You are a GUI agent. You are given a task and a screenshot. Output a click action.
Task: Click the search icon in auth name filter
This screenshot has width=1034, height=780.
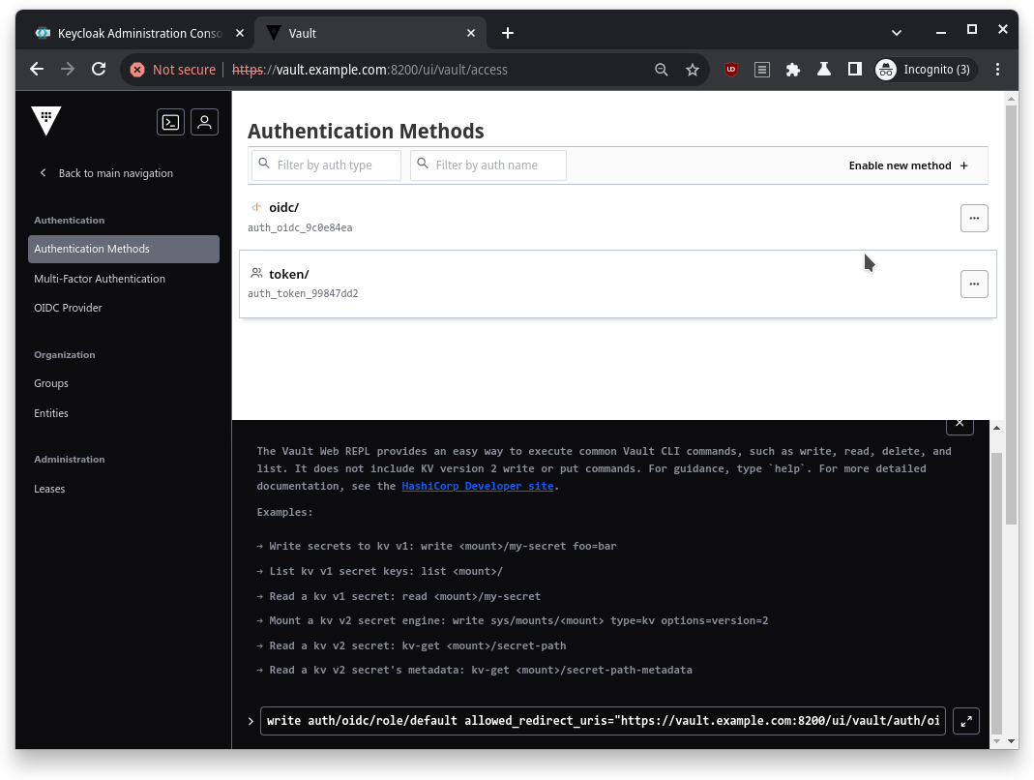[423, 164]
